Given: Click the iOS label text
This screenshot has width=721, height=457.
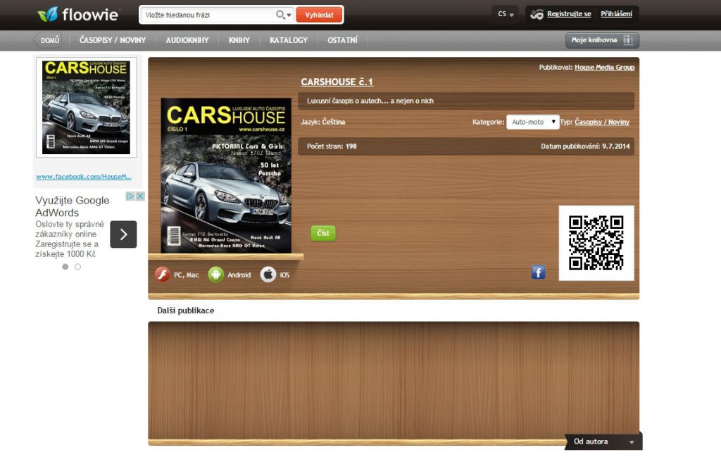Looking at the screenshot, I should click(x=284, y=275).
